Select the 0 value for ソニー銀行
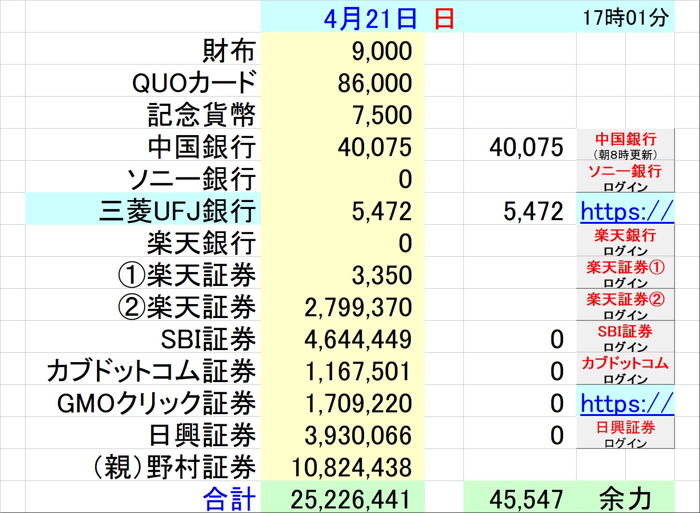The image size is (700, 513). (x=343, y=176)
